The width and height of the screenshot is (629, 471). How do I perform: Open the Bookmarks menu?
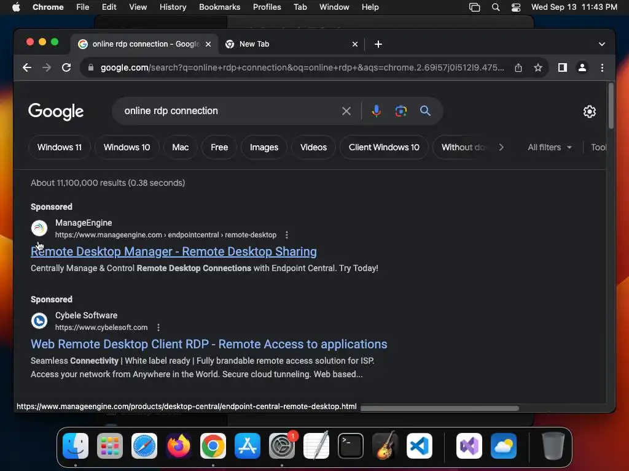pyautogui.click(x=219, y=7)
